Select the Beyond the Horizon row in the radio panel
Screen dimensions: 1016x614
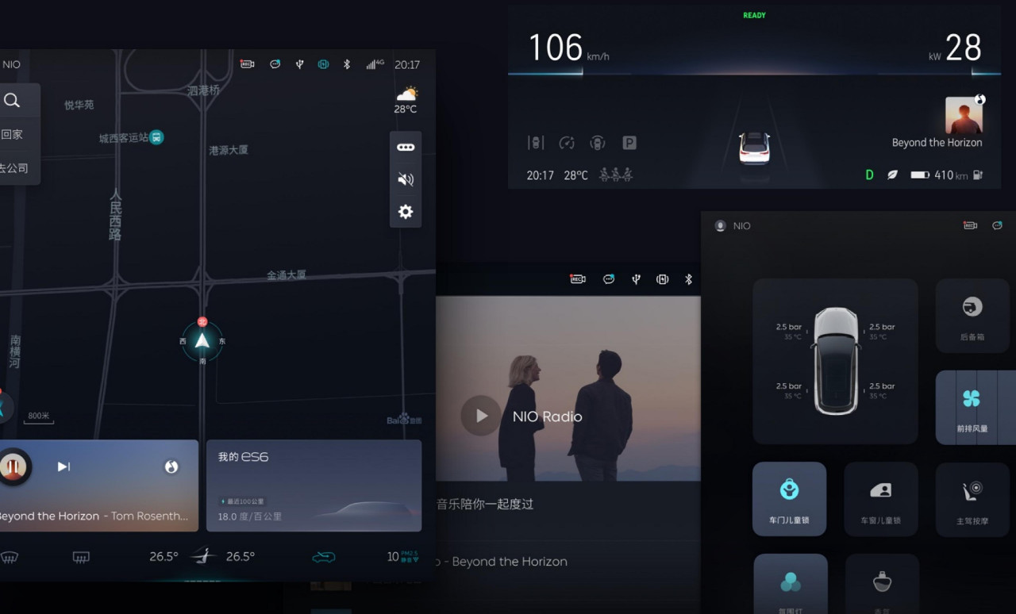pyautogui.click(x=568, y=562)
